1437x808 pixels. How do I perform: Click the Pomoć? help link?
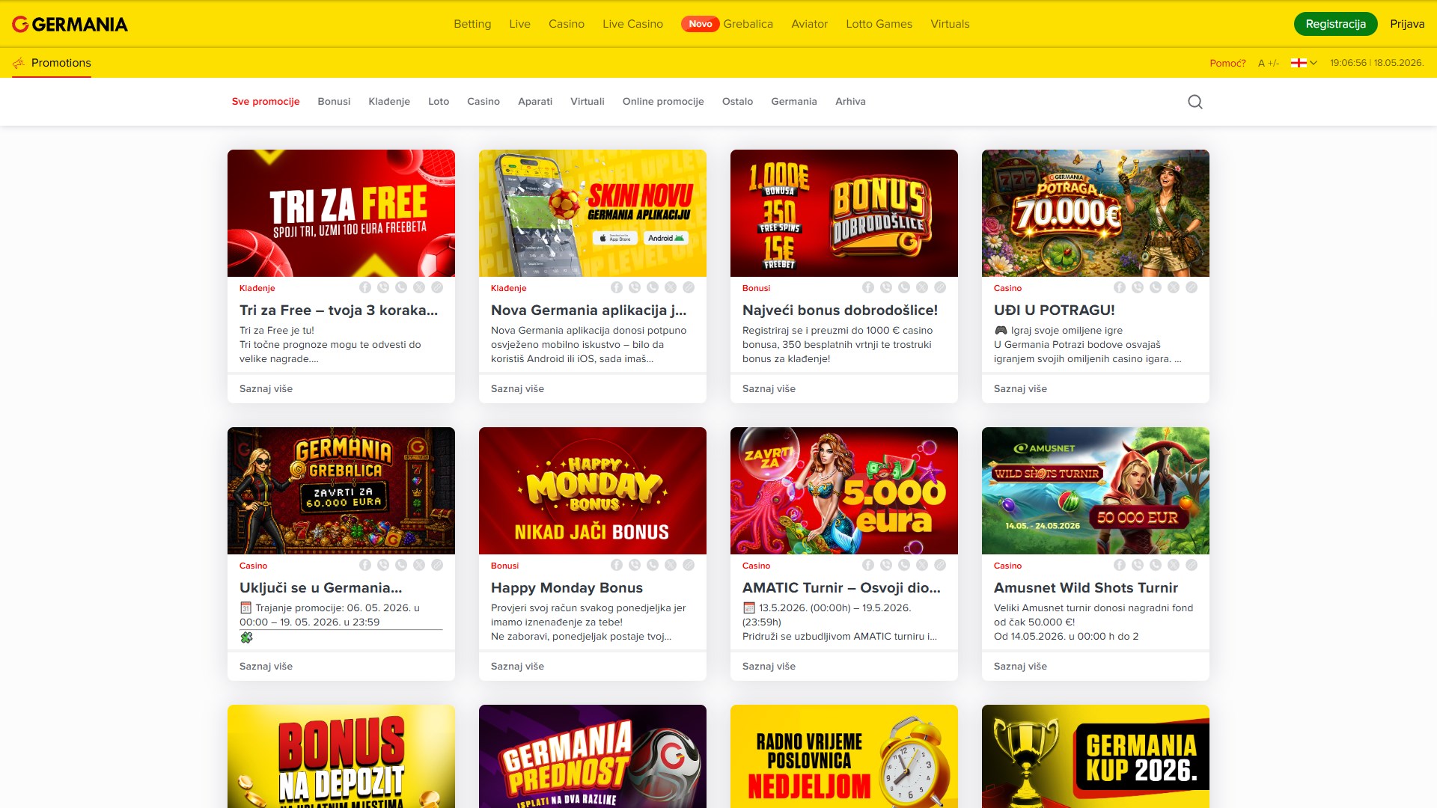[x=1227, y=63]
